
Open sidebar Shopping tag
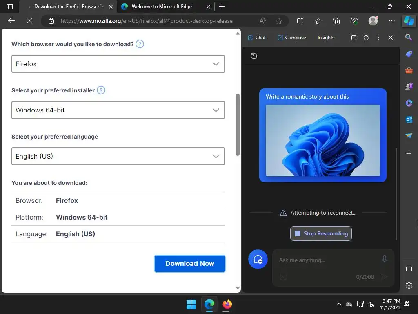pyautogui.click(x=409, y=54)
